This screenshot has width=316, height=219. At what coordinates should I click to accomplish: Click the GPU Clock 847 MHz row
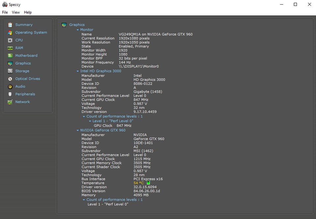pyautogui.click(x=113, y=126)
